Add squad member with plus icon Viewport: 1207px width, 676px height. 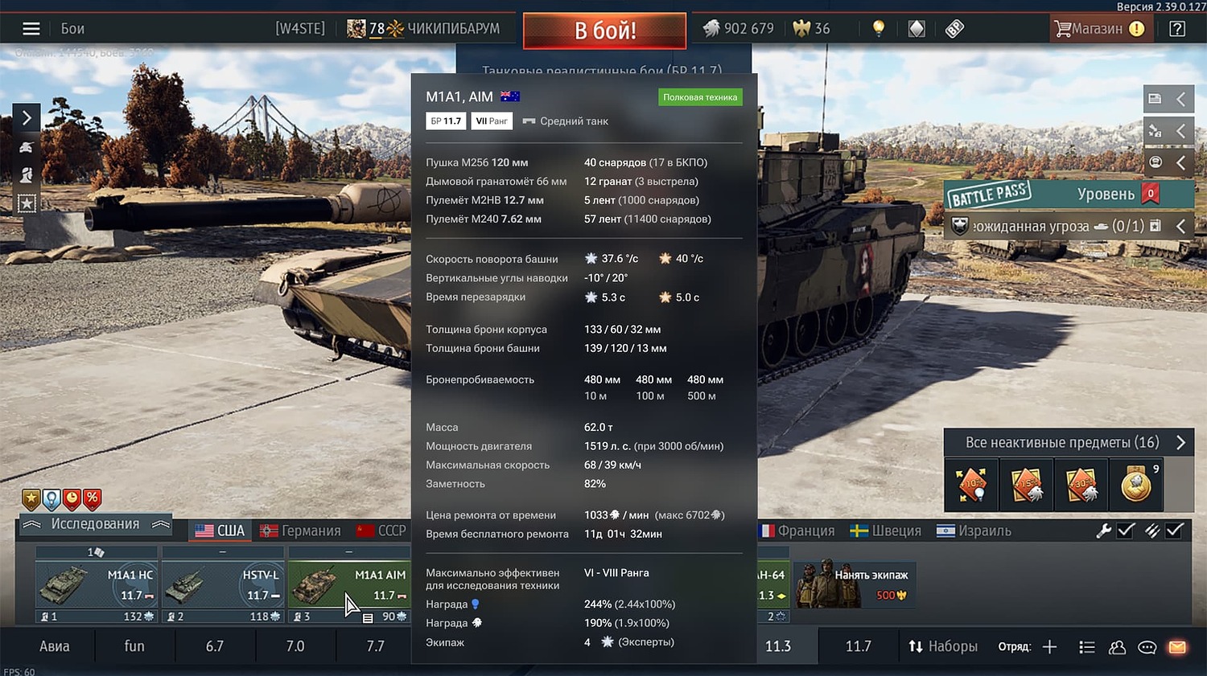(1049, 647)
